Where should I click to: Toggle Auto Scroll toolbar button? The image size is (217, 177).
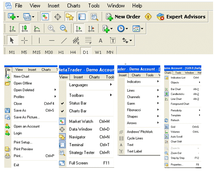point(79,29)
